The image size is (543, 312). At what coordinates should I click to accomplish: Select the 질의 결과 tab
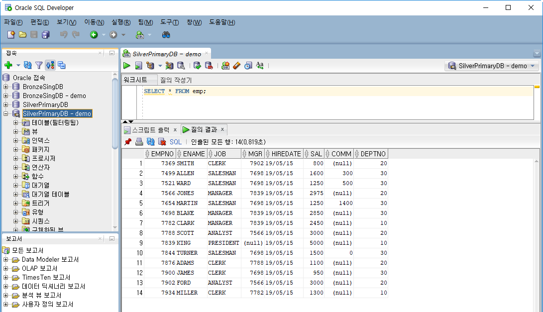[x=204, y=129]
